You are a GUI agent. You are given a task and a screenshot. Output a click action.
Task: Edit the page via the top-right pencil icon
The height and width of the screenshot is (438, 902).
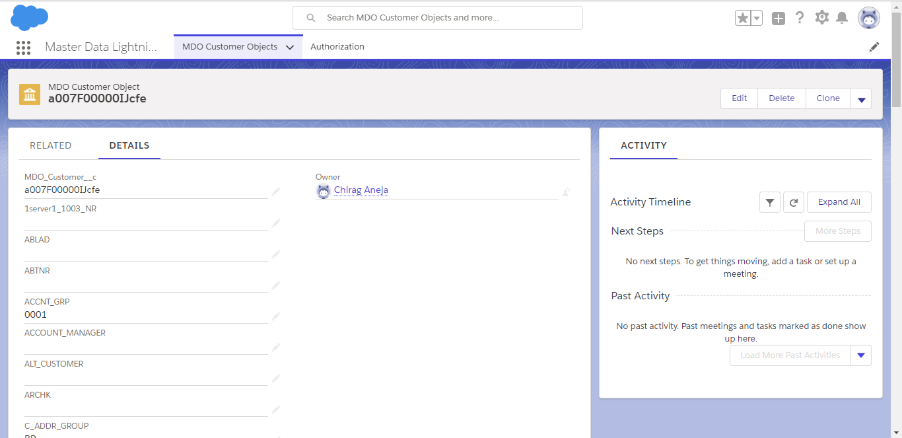874,46
